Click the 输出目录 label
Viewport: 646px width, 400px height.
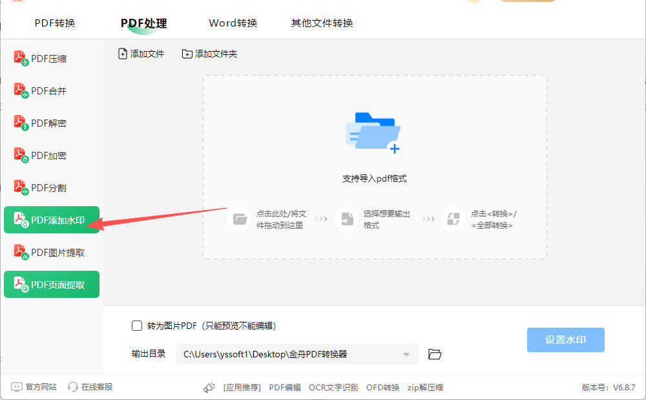tap(149, 353)
